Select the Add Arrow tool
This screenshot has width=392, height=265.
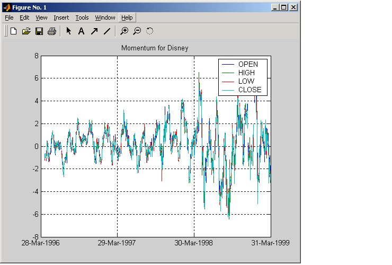[x=94, y=31]
